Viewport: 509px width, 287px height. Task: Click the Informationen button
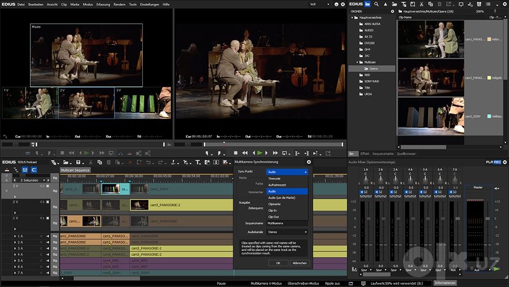click(445, 283)
